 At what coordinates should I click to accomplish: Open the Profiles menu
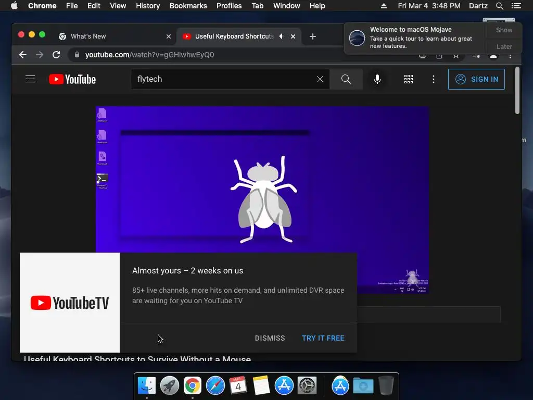pyautogui.click(x=229, y=6)
